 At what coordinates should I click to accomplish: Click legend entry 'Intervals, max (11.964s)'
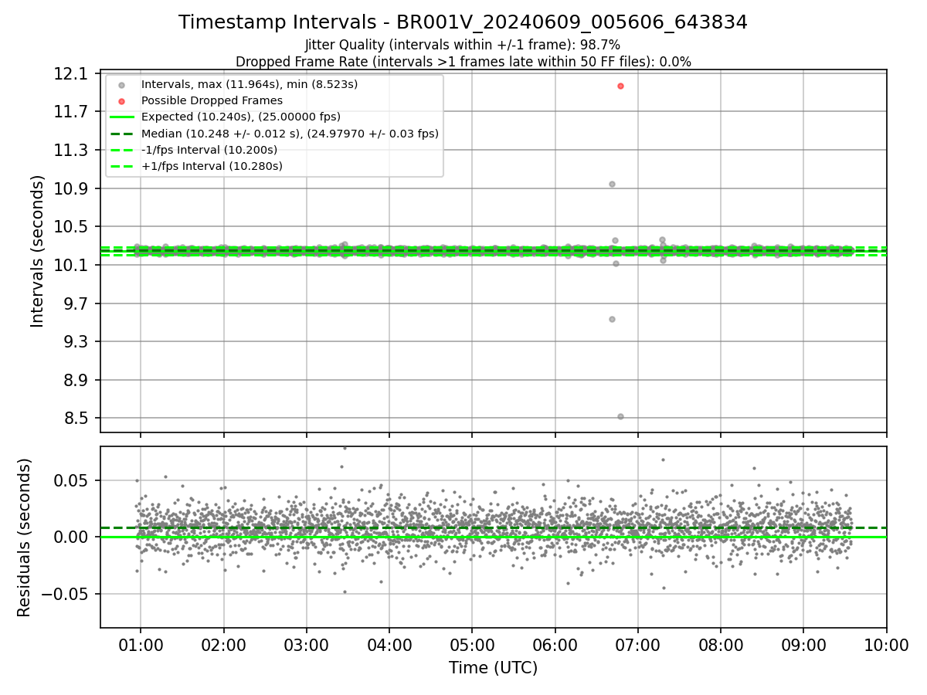coord(250,83)
